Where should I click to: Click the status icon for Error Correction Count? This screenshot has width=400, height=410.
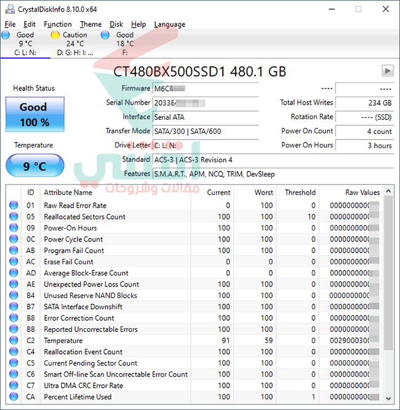pos(14,318)
